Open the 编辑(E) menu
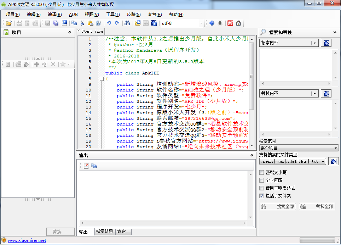Screen dimensions: 341x245 click(x=34, y=15)
